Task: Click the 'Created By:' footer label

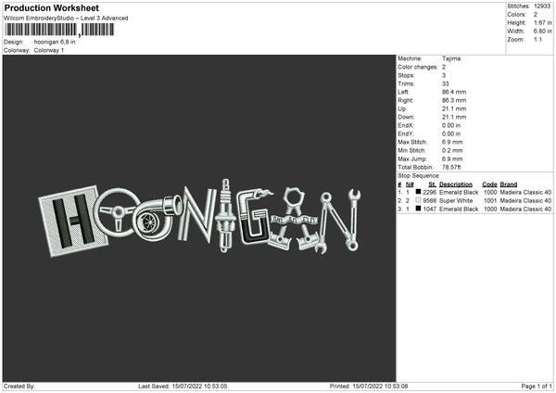Action: [x=19, y=387]
